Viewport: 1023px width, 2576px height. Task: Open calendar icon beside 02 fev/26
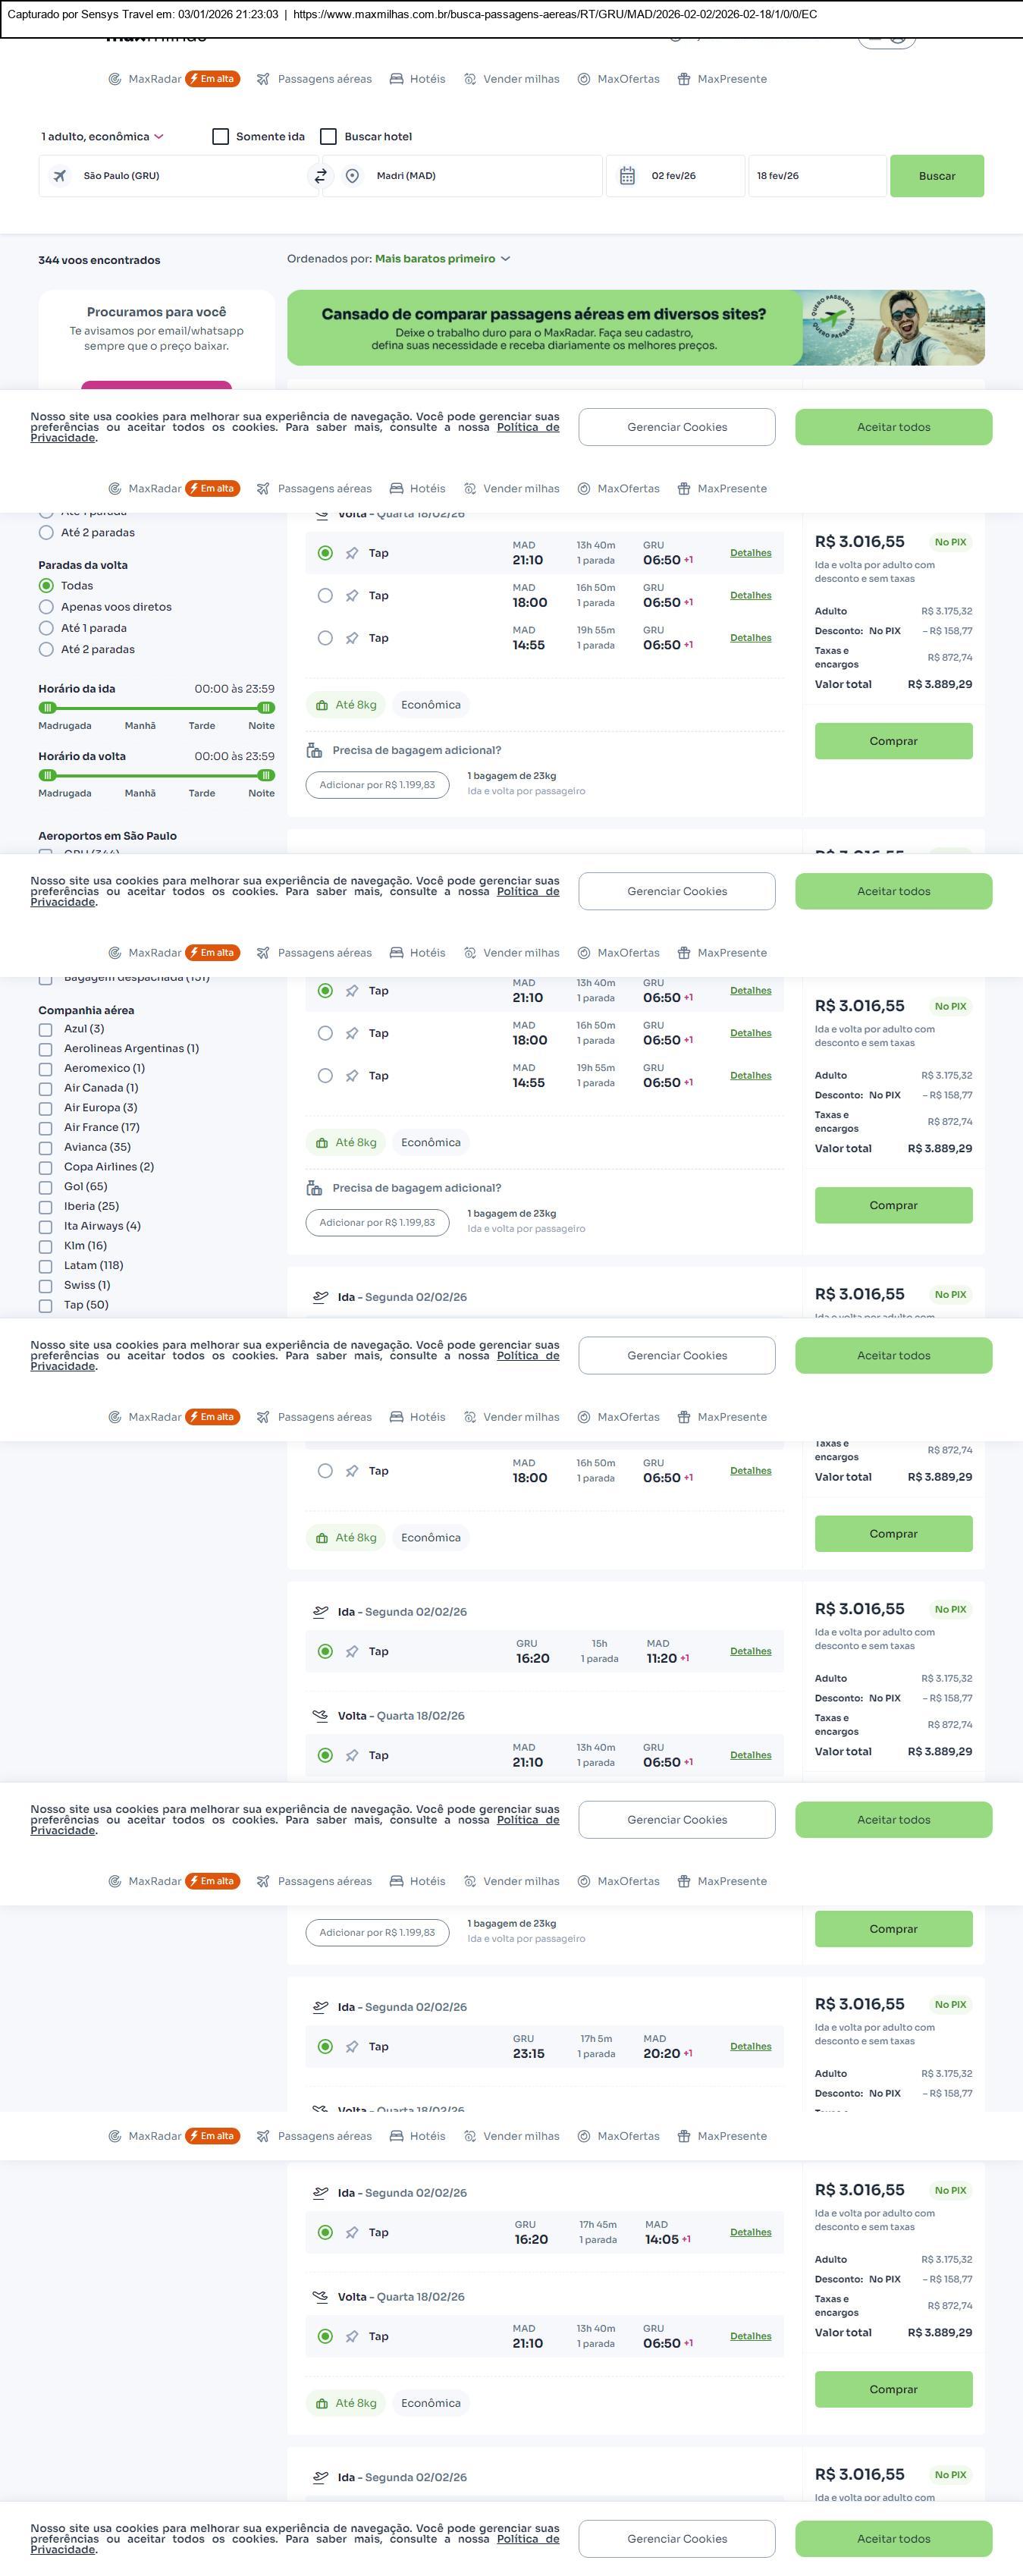627,176
